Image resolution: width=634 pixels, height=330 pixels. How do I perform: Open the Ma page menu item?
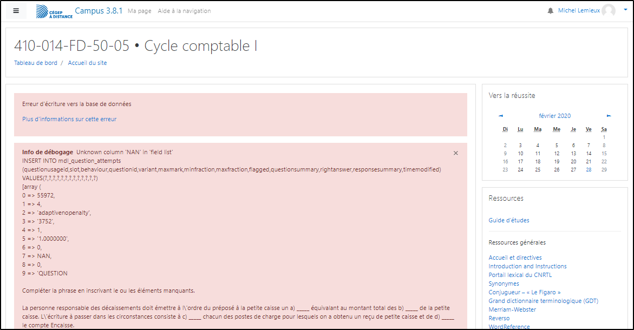(140, 11)
